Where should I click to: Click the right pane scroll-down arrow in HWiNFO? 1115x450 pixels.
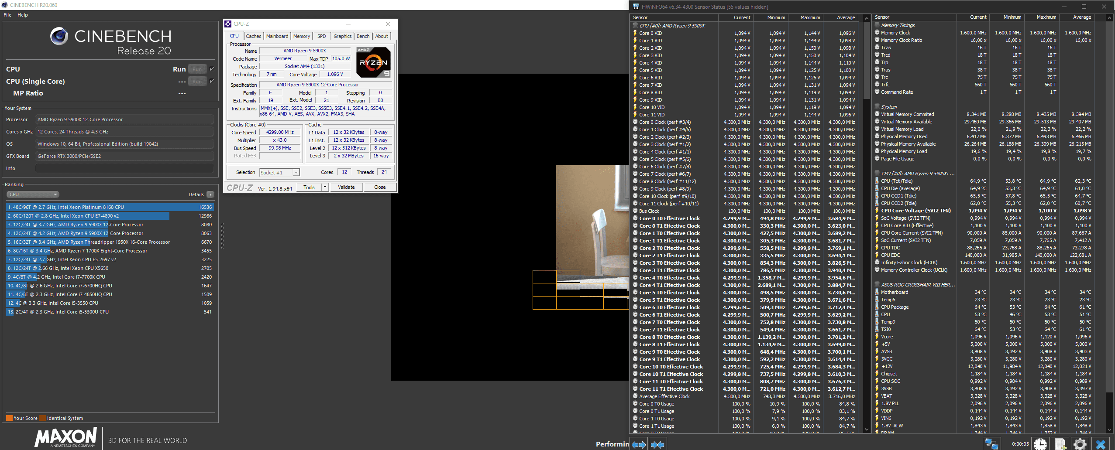point(1109,430)
